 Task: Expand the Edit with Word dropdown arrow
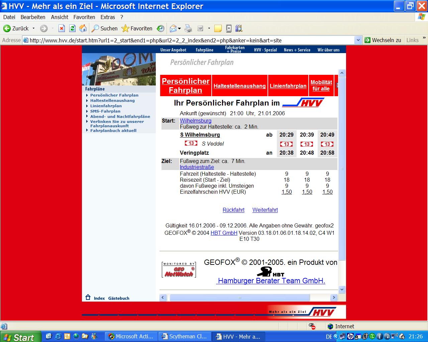209,28
